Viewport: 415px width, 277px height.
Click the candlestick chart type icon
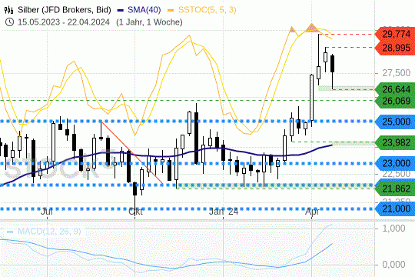point(8,10)
